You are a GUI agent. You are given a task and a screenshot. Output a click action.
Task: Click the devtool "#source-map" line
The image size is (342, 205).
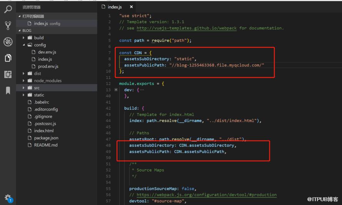click(158, 201)
